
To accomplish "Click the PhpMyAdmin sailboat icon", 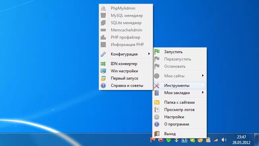I will coord(103,8).
